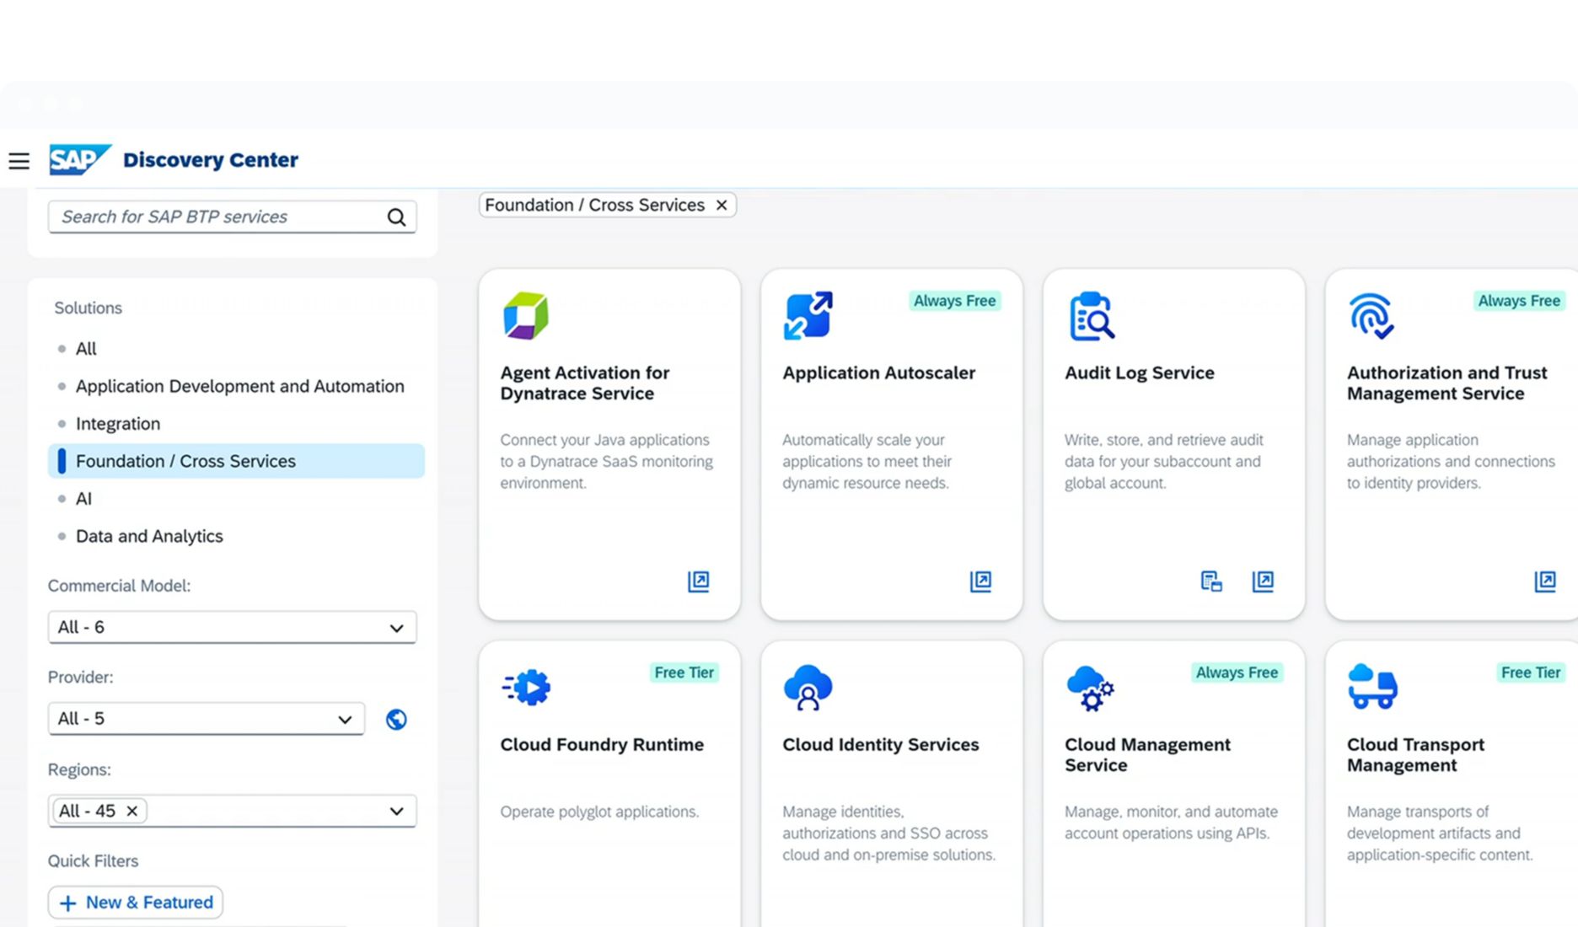Click Audit Log Service document icon

(x=1211, y=581)
